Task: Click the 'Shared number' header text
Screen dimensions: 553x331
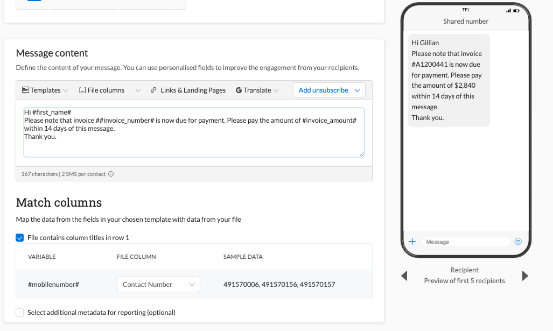Action: tap(466, 21)
